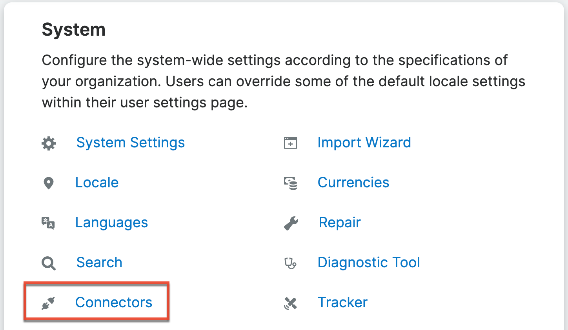Click the stethoscope Diagnostic Tool icon
This screenshot has height=330, width=568.
tap(291, 263)
